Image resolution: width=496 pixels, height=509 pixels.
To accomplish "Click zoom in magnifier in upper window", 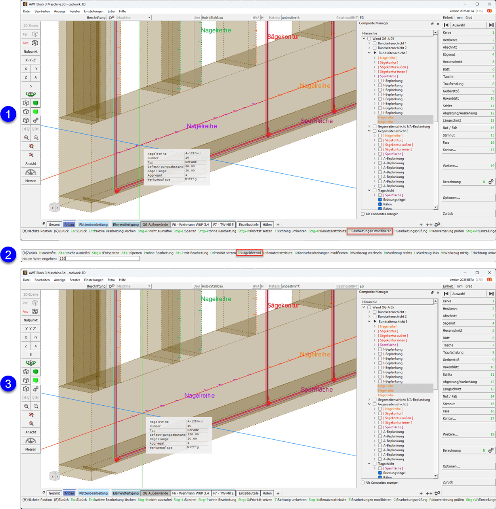I will [x=26, y=138].
